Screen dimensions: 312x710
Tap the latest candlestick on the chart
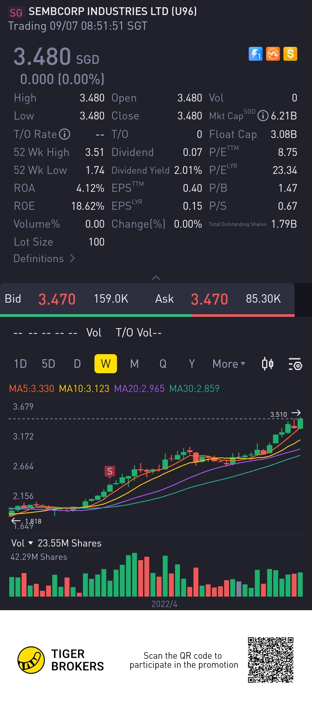point(300,424)
